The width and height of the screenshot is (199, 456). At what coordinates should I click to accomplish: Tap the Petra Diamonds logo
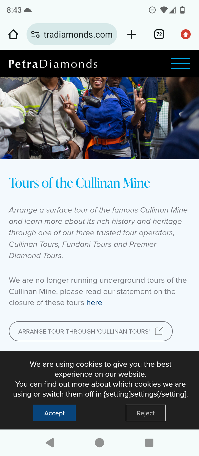pyautogui.click(x=53, y=64)
